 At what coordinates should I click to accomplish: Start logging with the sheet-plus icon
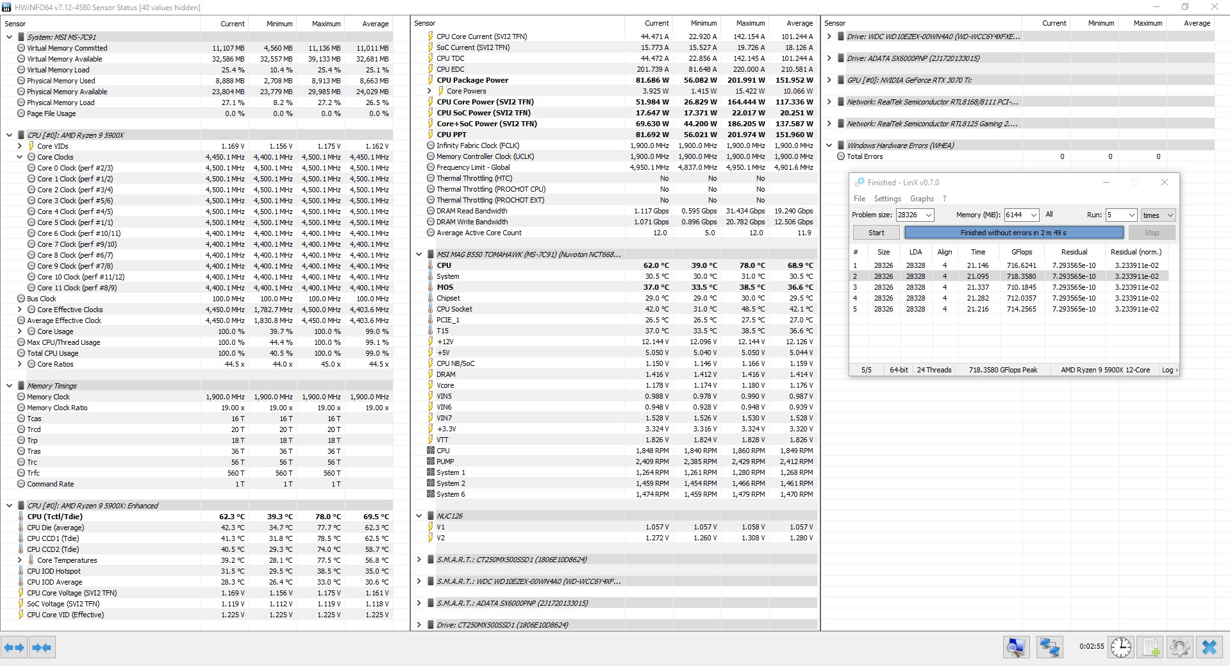[x=1151, y=647]
